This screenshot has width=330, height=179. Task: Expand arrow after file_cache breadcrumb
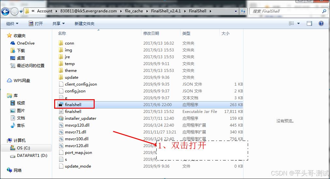point(147,11)
